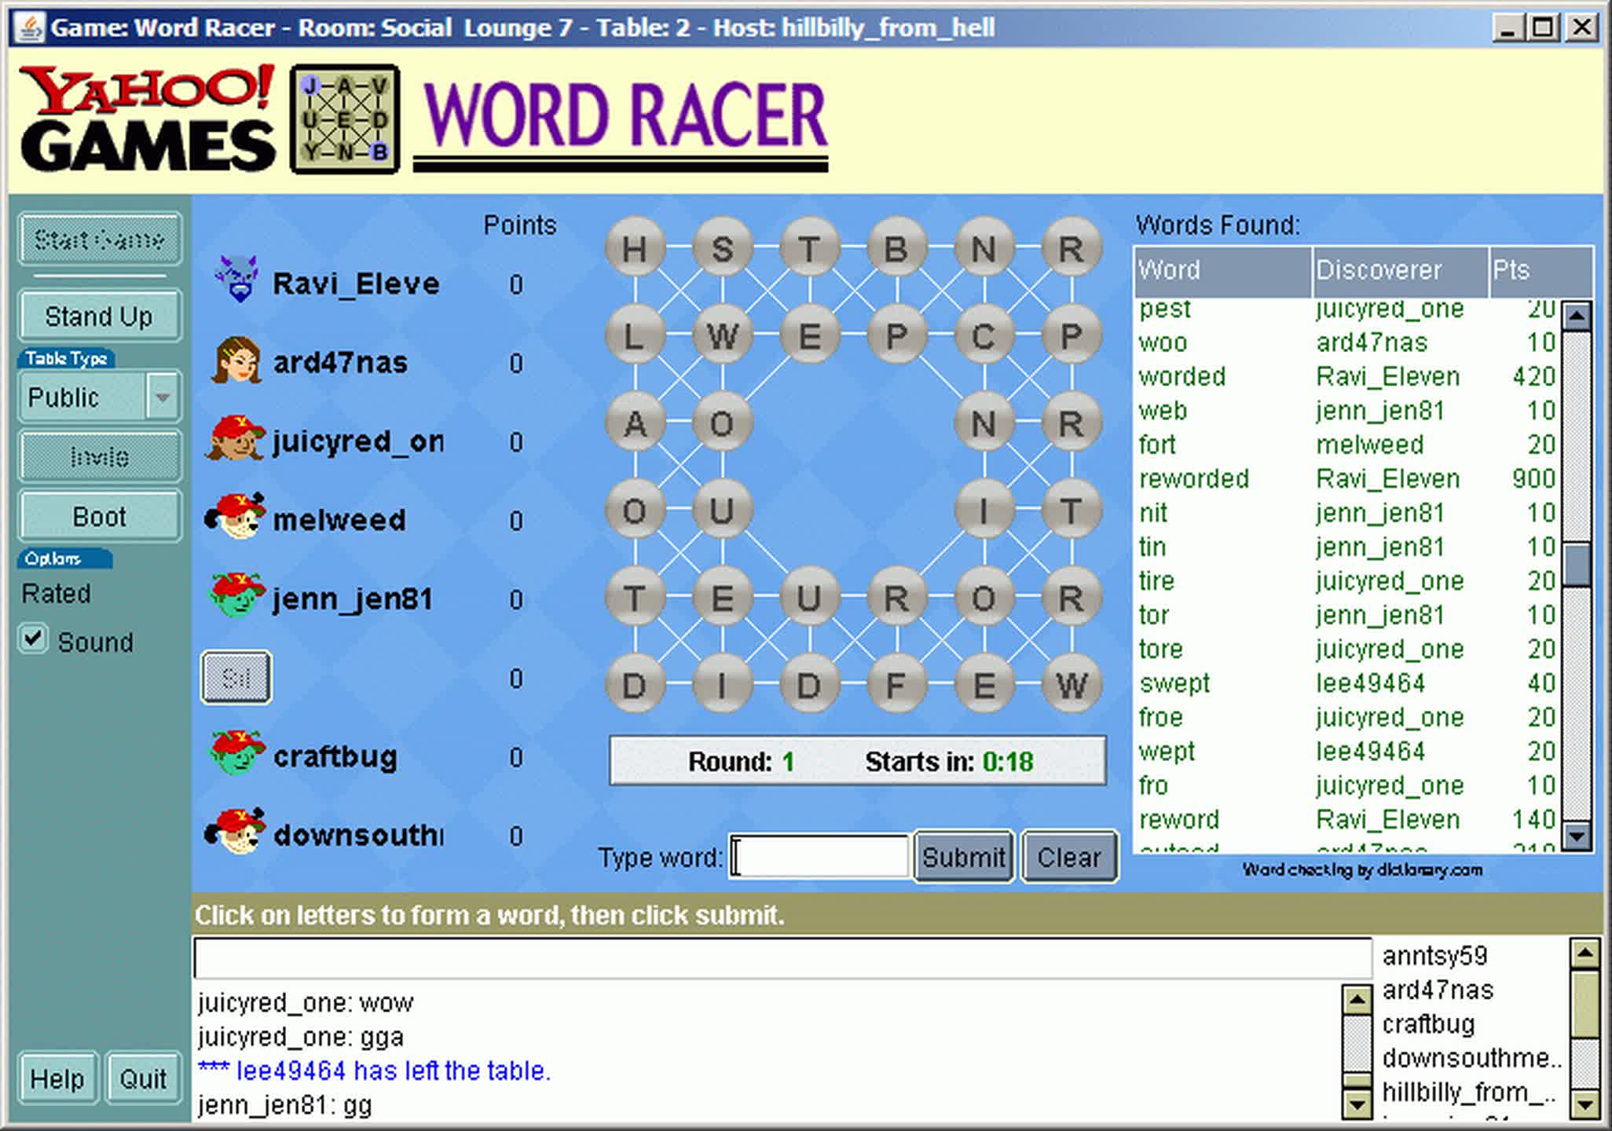1612x1131 pixels.
Task: Click the letter H tile
Action: tap(635, 248)
